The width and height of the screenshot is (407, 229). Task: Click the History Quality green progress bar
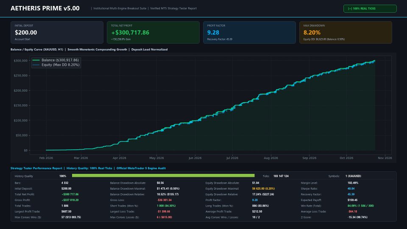[x=163, y=176]
